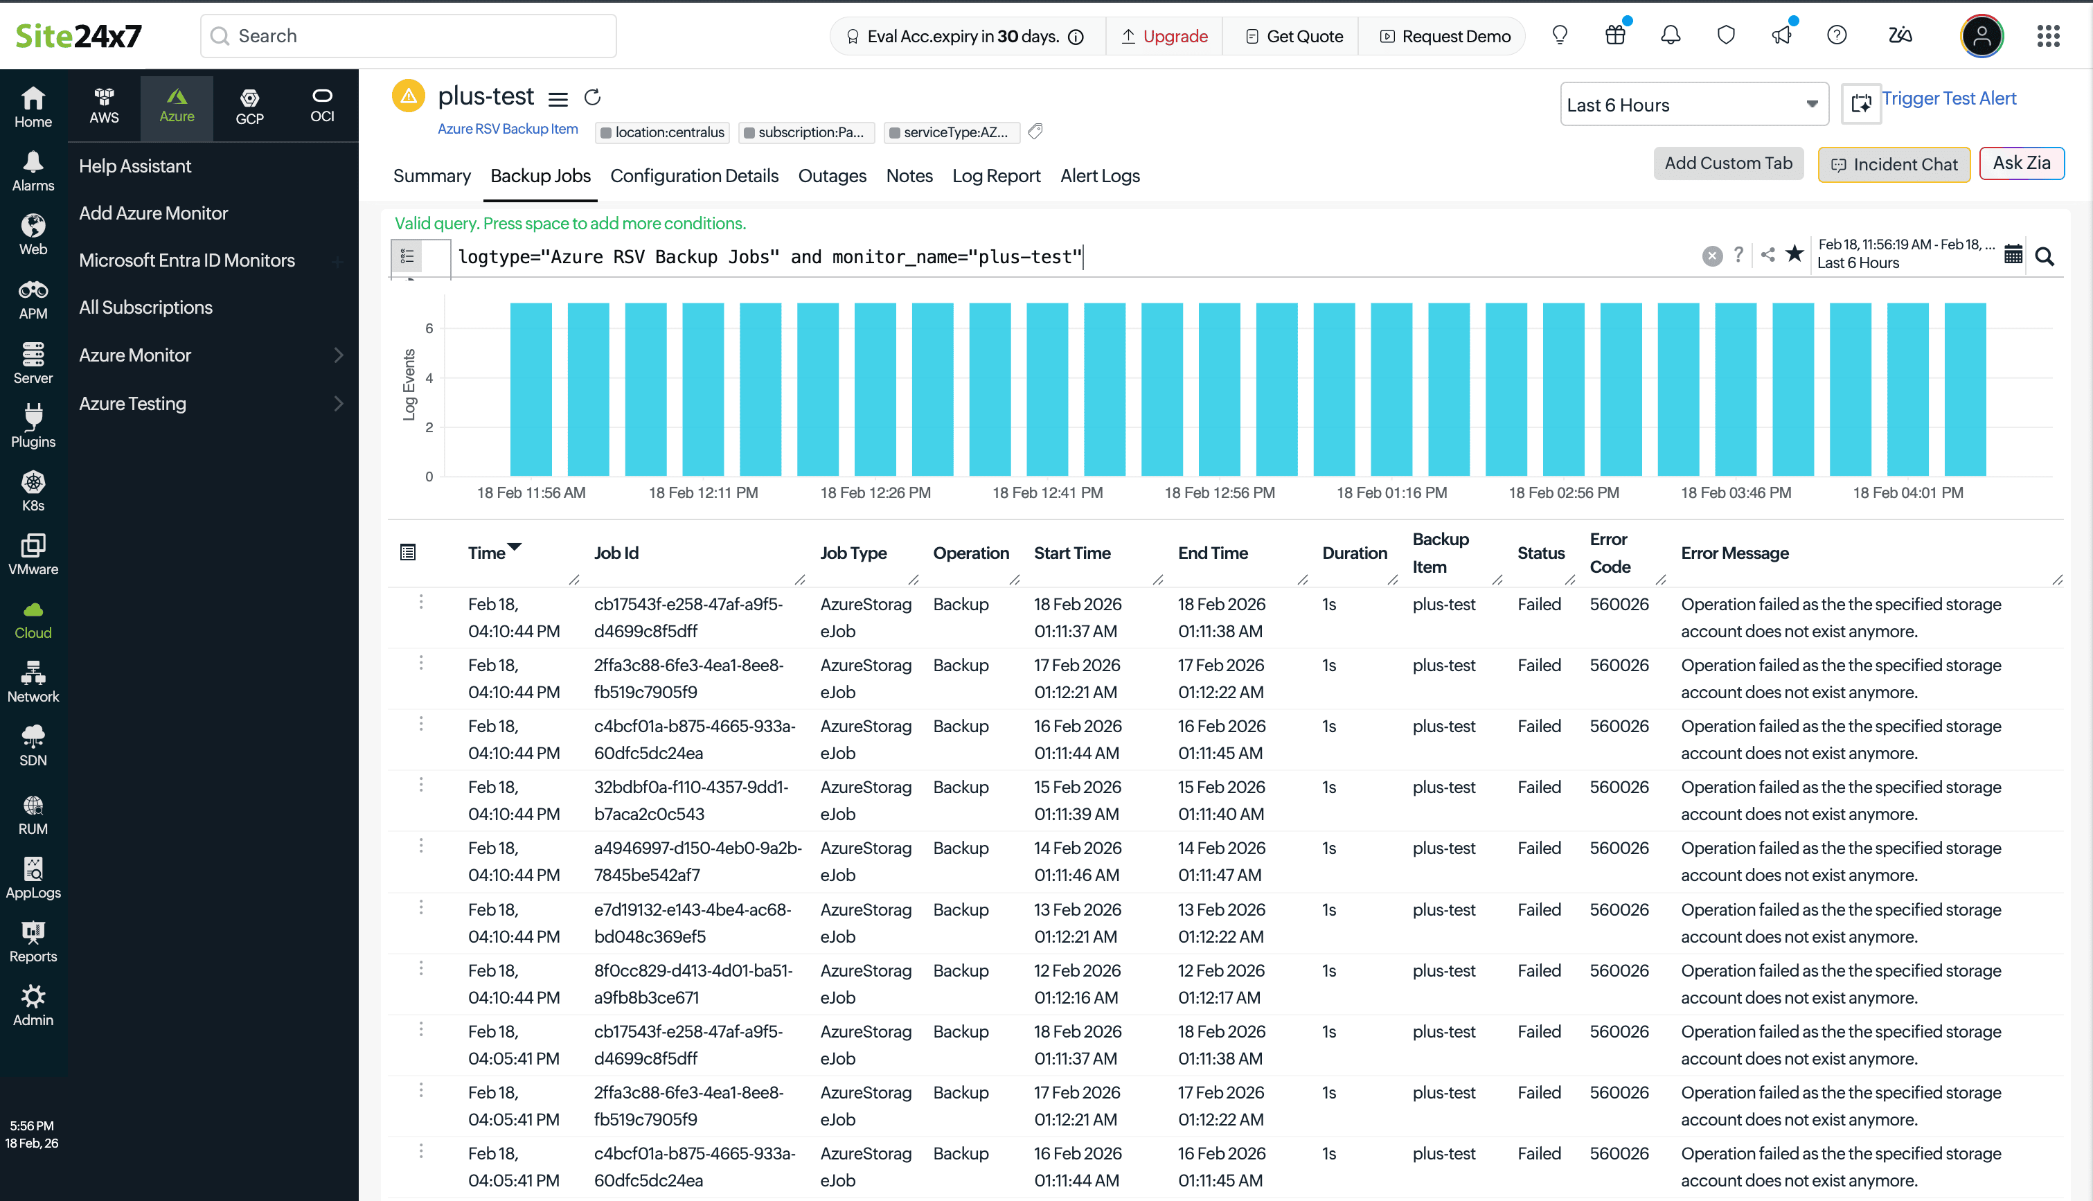
Task: Click the Ask Zia button
Action: coord(2021,163)
